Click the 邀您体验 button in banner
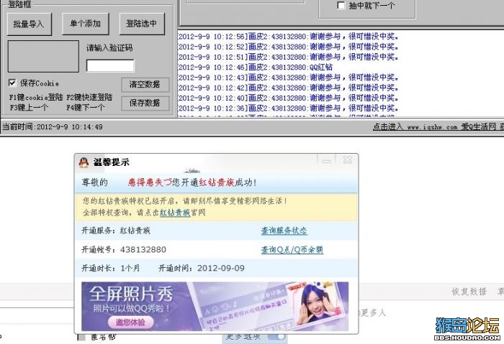This screenshot has height=344, width=504. pos(130,322)
